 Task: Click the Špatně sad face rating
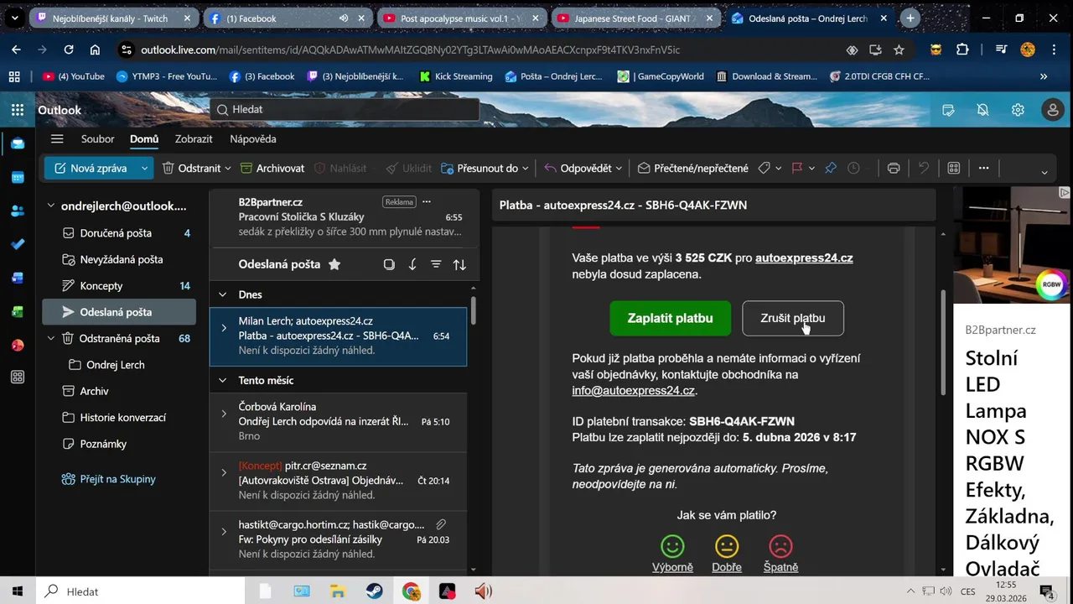[x=780, y=547]
